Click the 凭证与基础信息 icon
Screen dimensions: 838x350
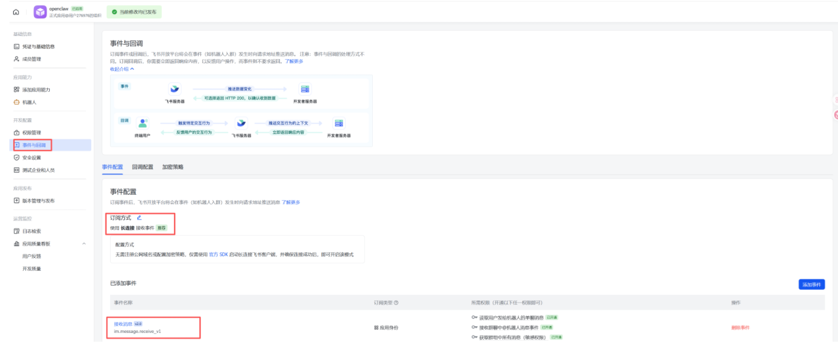17,46
